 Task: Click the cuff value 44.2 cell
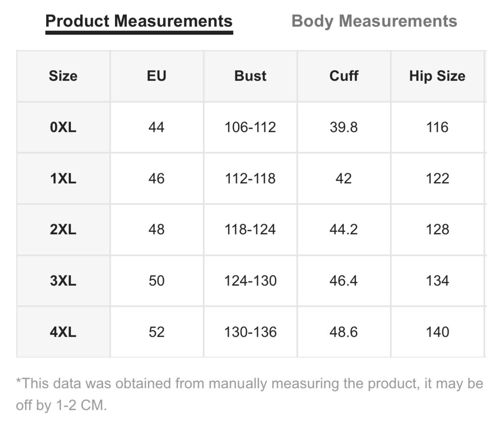(x=344, y=229)
